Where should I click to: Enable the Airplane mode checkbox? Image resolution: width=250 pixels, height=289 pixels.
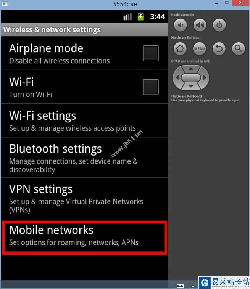150,53
